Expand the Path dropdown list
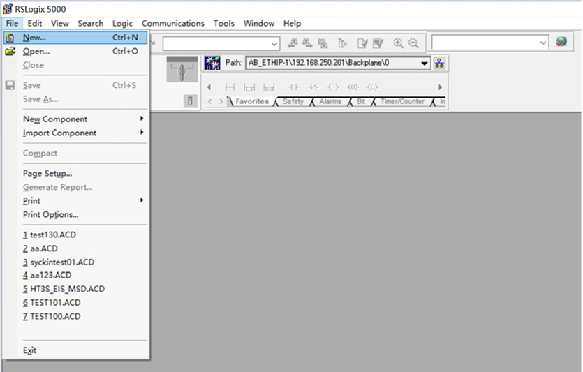 [x=424, y=64]
